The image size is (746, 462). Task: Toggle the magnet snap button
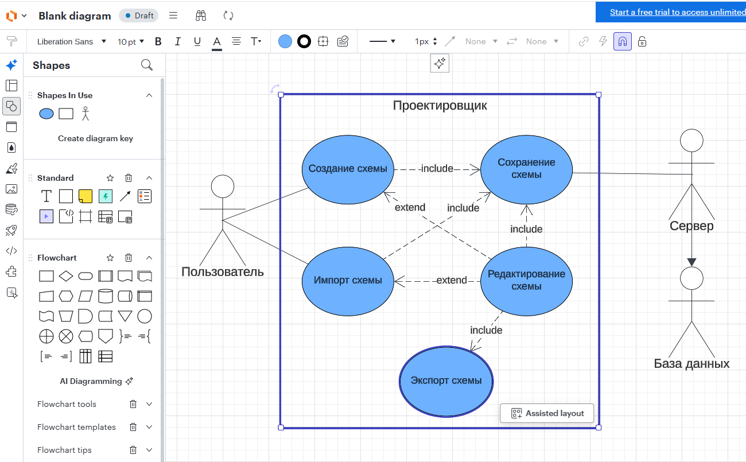[x=623, y=41]
